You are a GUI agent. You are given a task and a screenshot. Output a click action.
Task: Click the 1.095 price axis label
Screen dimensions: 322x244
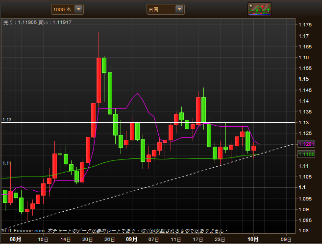(305, 199)
